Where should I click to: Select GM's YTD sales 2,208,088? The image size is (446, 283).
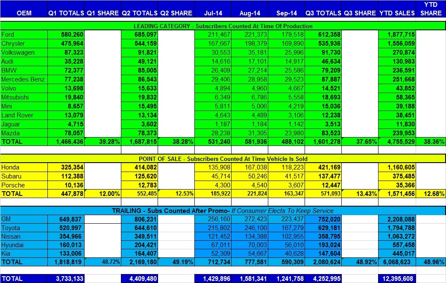pos(397,219)
